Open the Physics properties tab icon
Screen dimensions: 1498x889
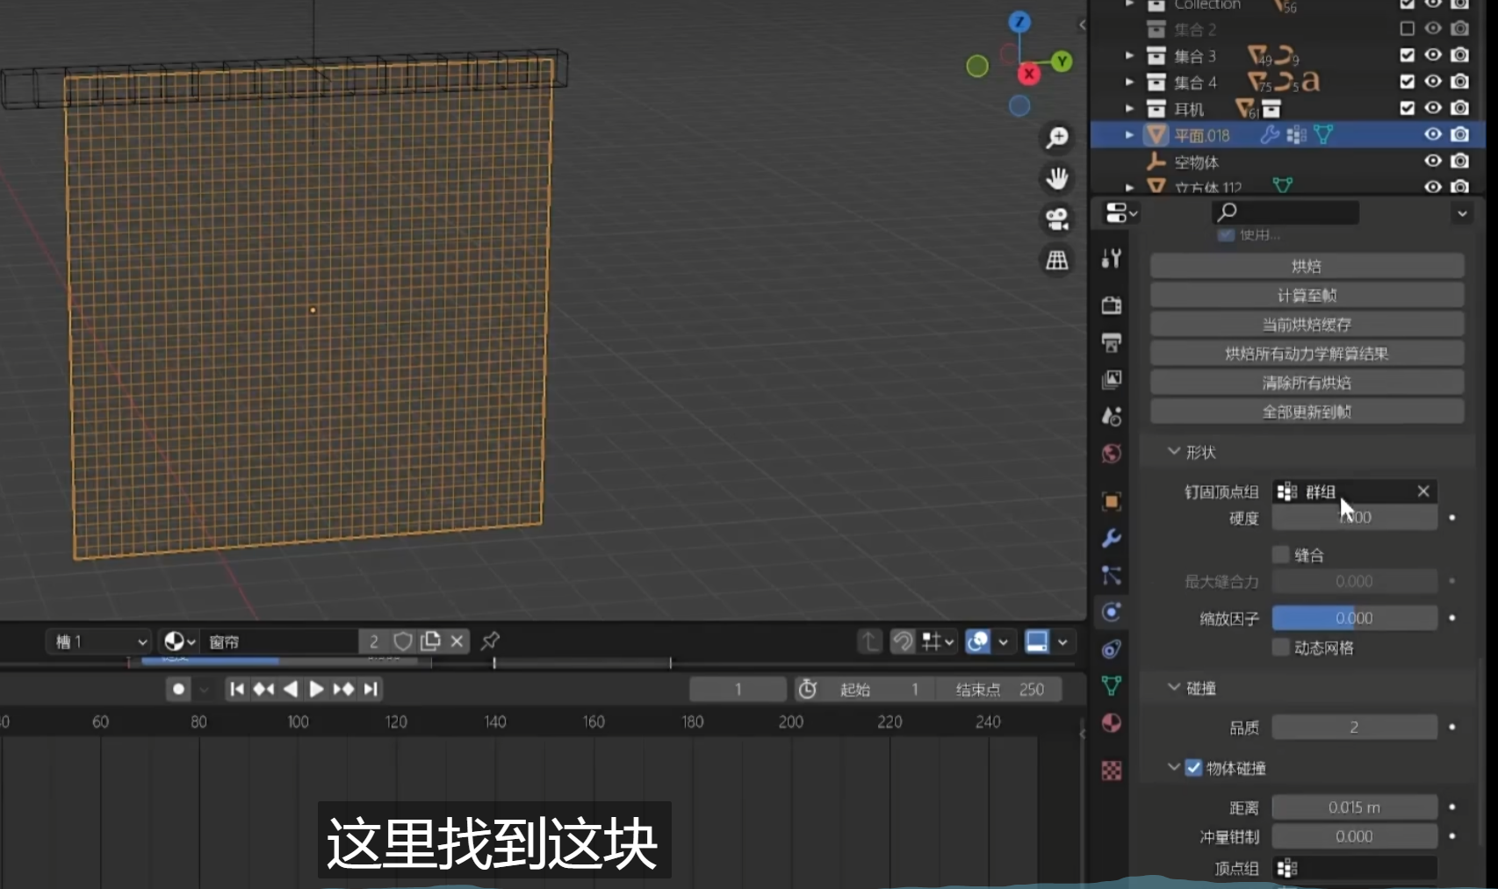click(1112, 613)
